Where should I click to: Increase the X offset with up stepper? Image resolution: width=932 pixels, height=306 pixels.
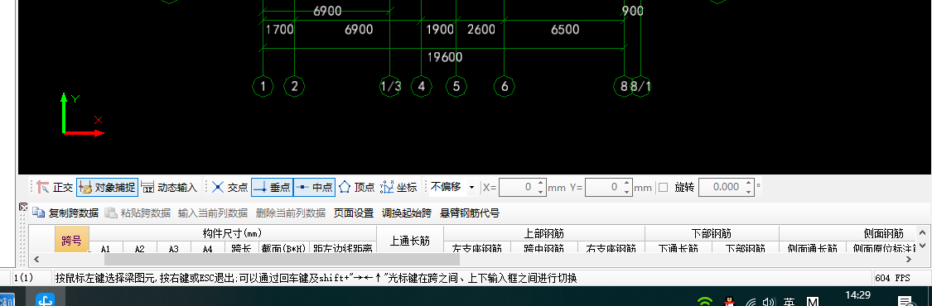(540, 184)
